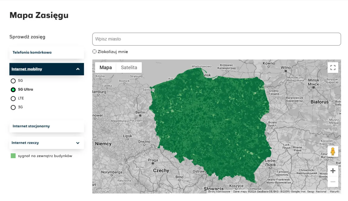Collapse the Internet mobilny section chevron
Image resolution: width=348 pixels, height=201 pixels.
click(78, 69)
